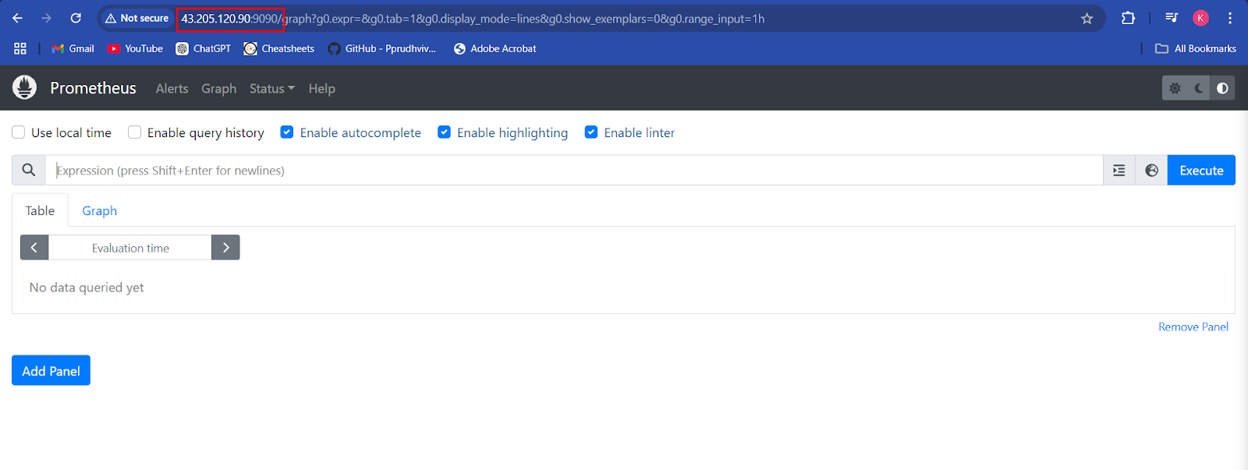Open ChatGPT bookmark

pos(204,48)
